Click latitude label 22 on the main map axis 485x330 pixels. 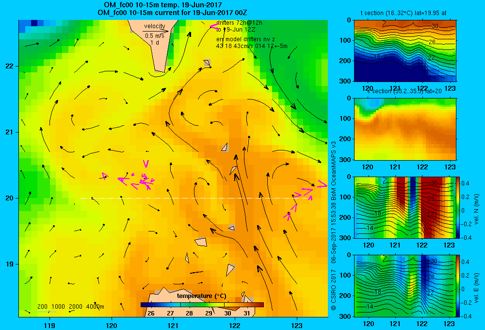9,66
